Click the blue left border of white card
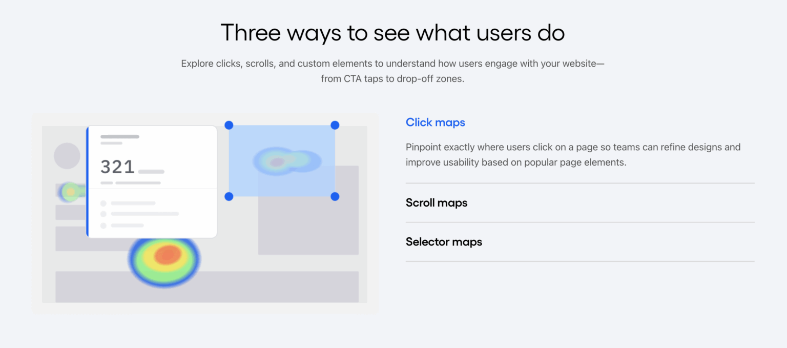This screenshot has height=348, width=787. click(x=88, y=181)
